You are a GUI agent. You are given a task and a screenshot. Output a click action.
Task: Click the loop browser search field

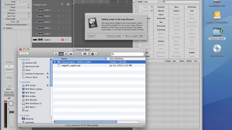coord(181,1)
